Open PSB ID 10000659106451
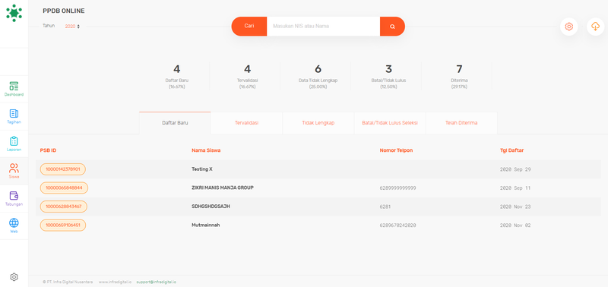 [63, 225]
